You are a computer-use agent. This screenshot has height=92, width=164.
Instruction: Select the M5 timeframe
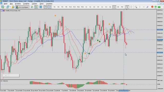66,7
